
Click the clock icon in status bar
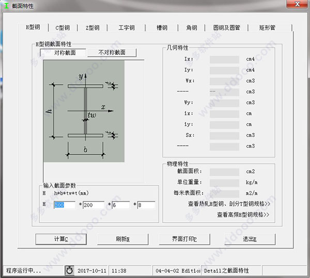point(69,270)
